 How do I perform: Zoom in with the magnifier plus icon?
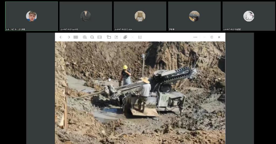pos(85,37)
